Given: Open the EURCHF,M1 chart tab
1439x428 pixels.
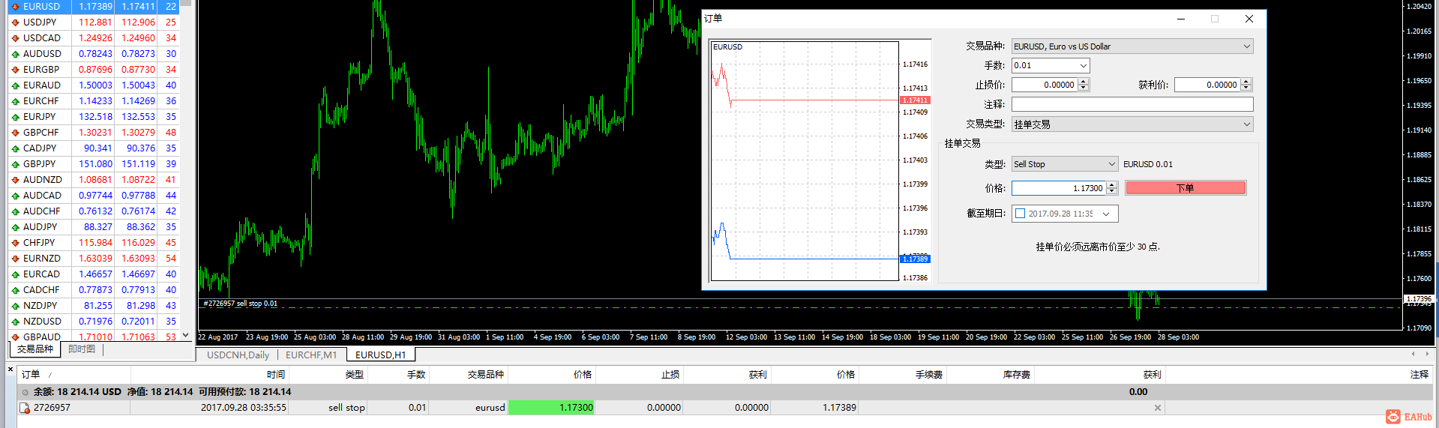Looking at the screenshot, I should pyautogui.click(x=311, y=355).
